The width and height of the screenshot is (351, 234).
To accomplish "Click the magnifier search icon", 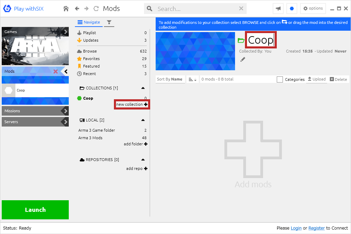I will click(149, 9).
